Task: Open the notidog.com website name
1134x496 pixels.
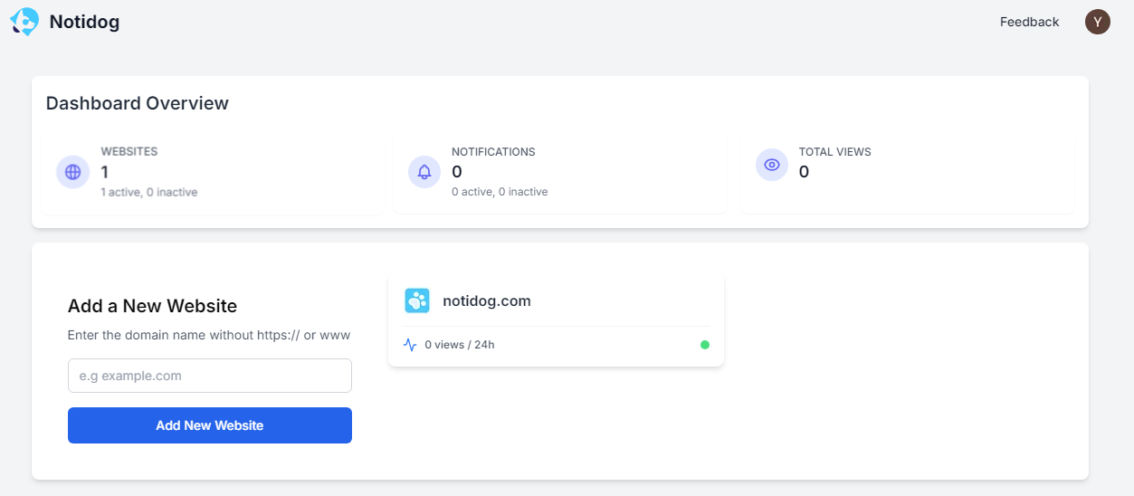Action: pos(486,301)
